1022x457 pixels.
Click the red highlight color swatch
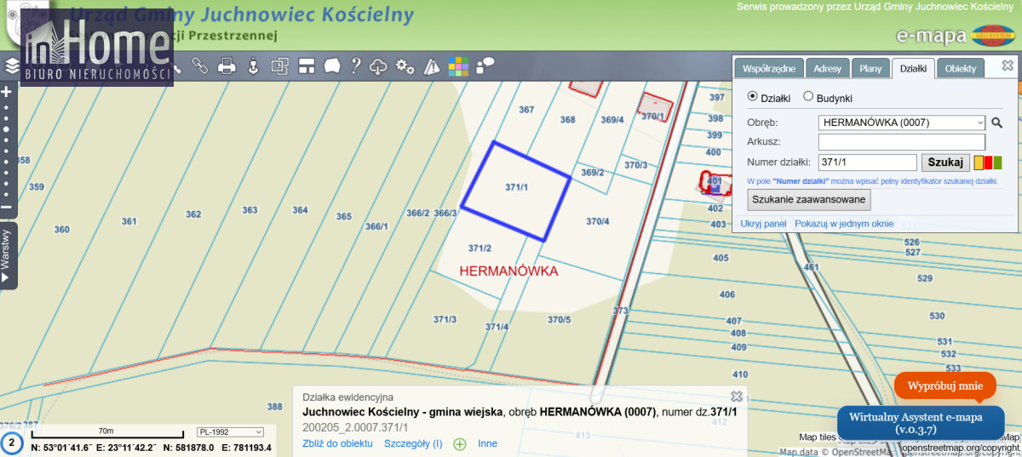[988, 163]
